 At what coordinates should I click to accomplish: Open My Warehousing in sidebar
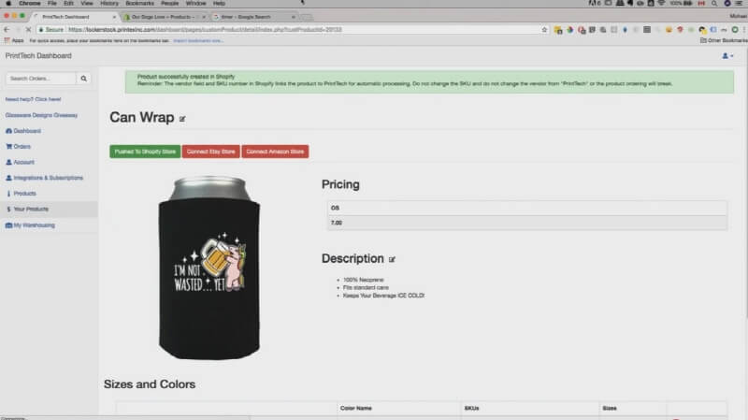click(x=34, y=224)
